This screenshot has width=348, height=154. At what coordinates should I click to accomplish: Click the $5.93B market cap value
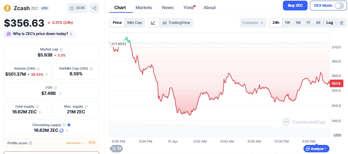[45, 55]
